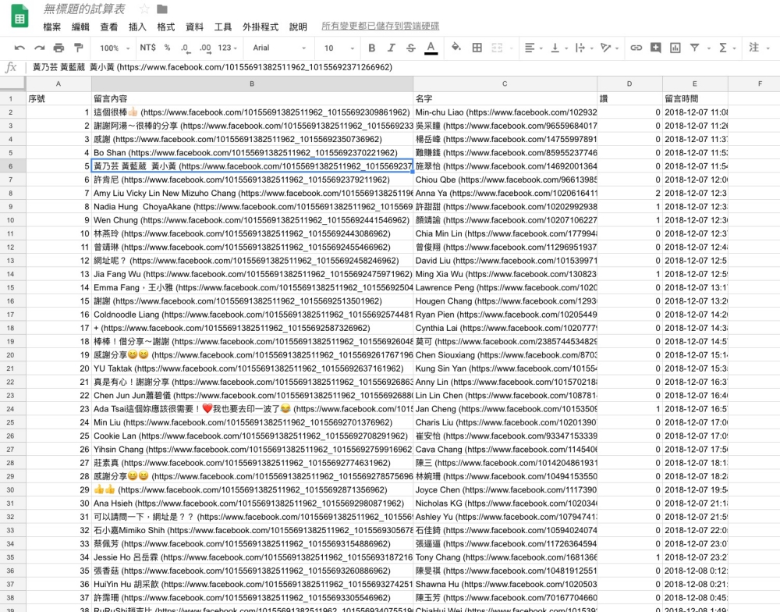780x612 pixels.
Task: Open the 資料 menu
Action: tap(194, 27)
